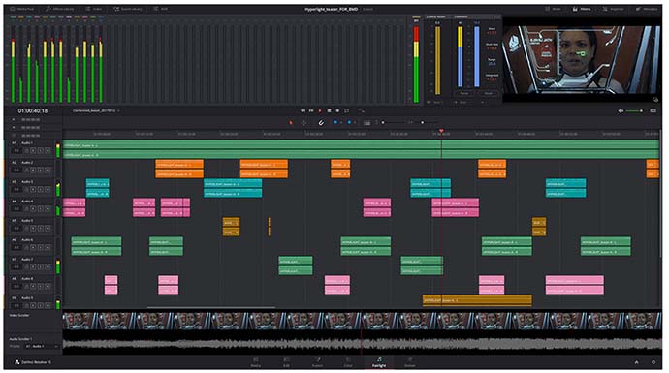Show the Index panel
This screenshot has width=669, height=373.
pyautogui.click(x=94, y=9)
